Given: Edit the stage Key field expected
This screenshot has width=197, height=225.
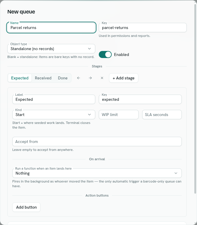Looking at the screenshot, I should 140,99.
